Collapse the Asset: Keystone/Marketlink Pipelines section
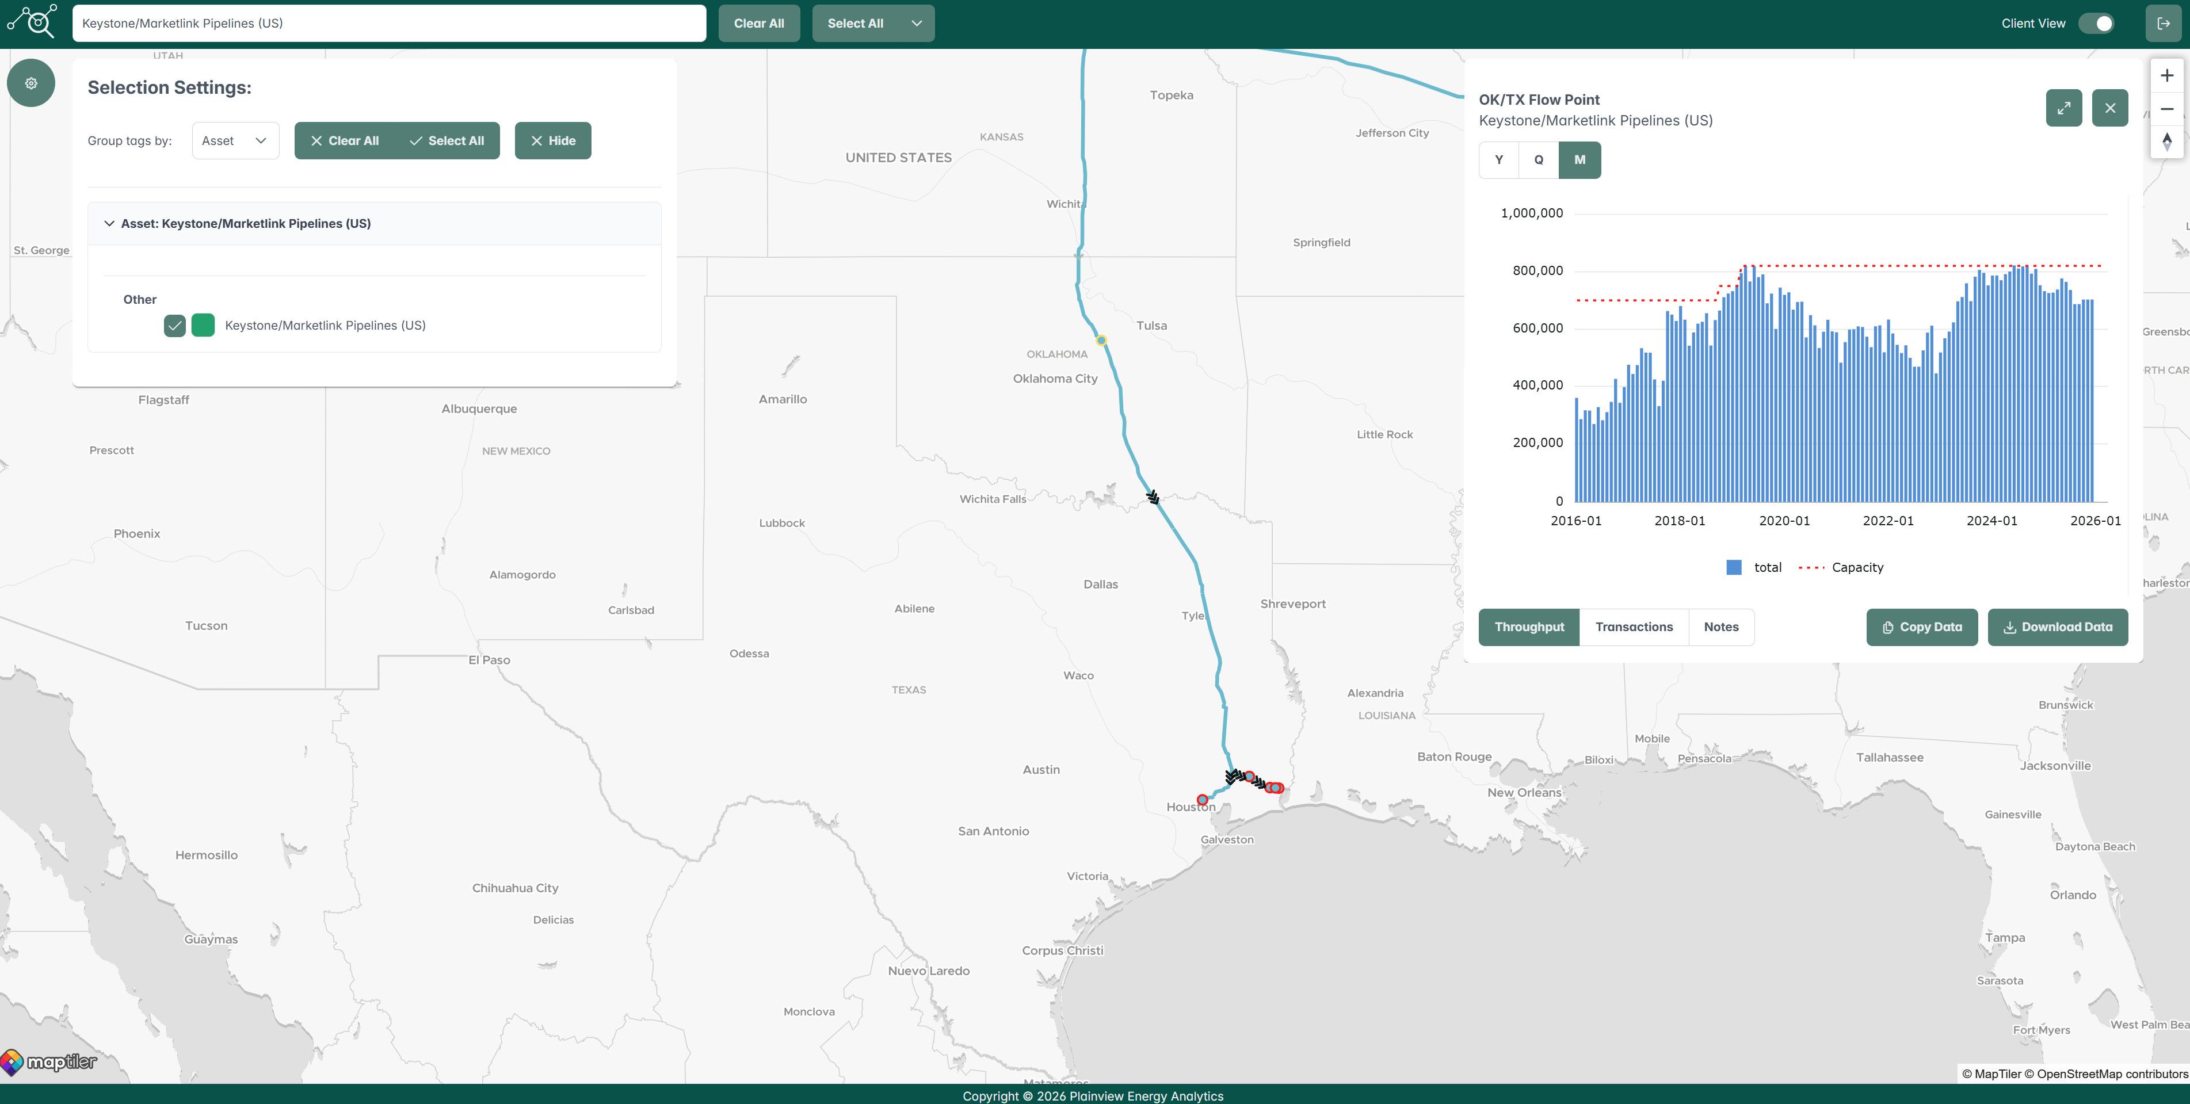 point(110,224)
